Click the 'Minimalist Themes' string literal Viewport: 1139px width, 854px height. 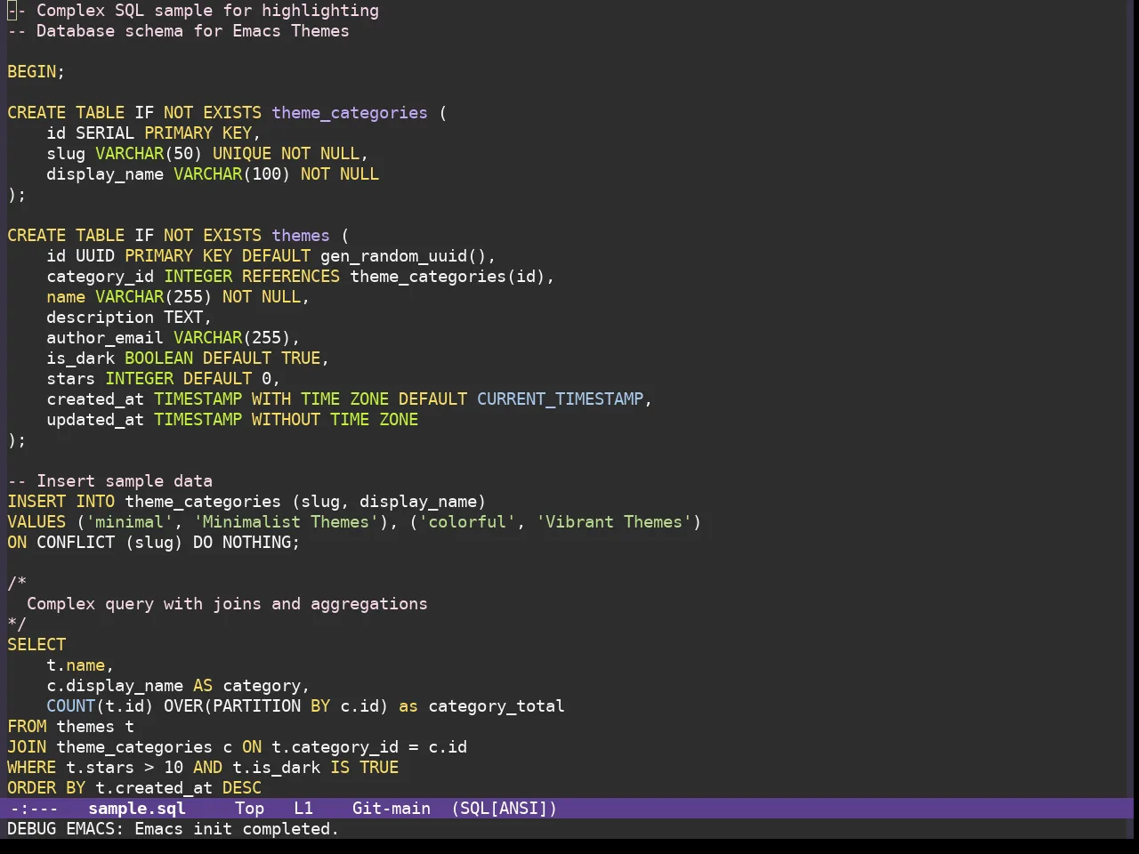(x=286, y=522)
